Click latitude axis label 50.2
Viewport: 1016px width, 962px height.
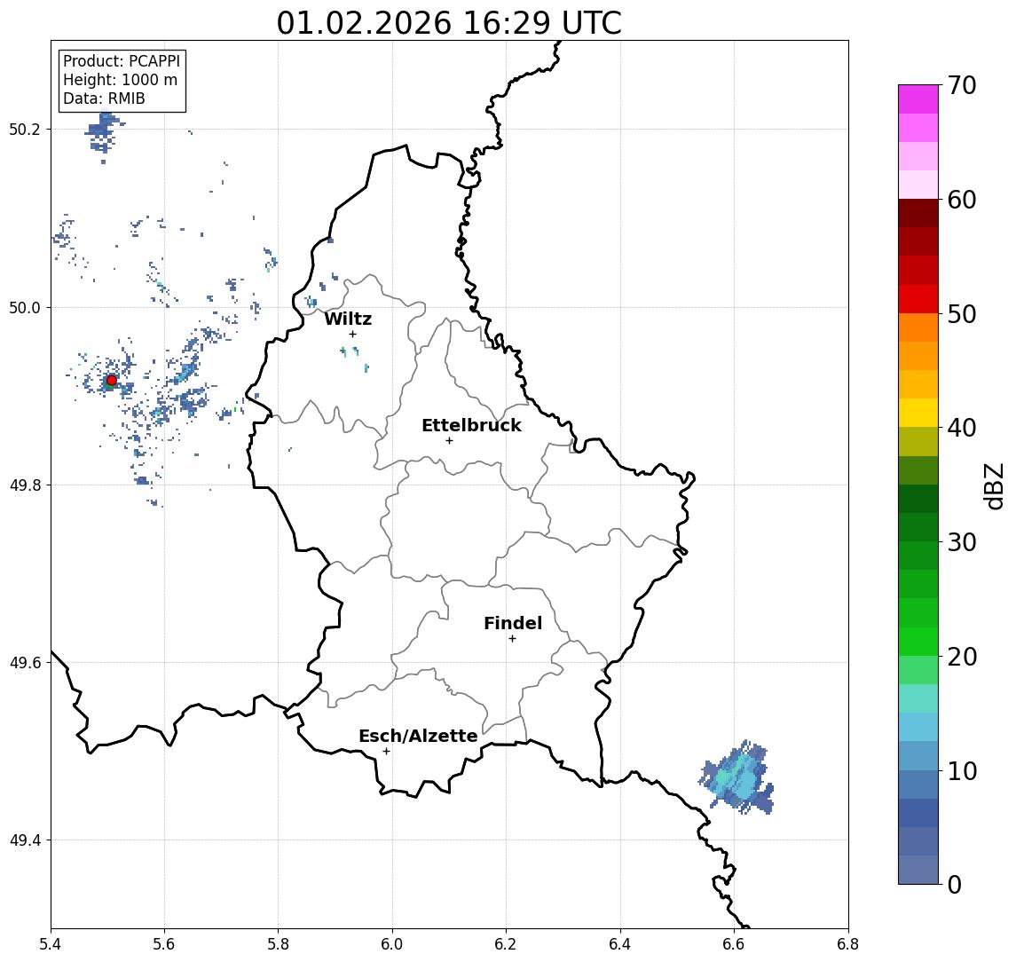(x=25, y=129)
